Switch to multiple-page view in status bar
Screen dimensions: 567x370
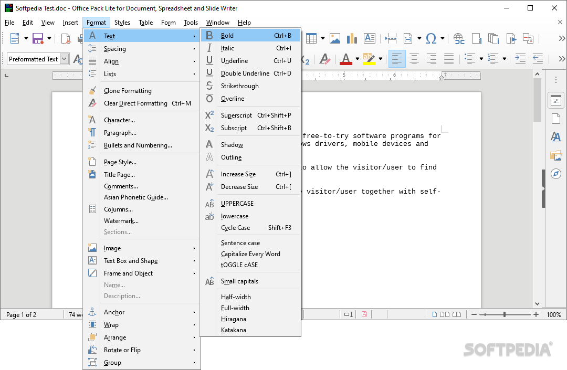(445, 314)
